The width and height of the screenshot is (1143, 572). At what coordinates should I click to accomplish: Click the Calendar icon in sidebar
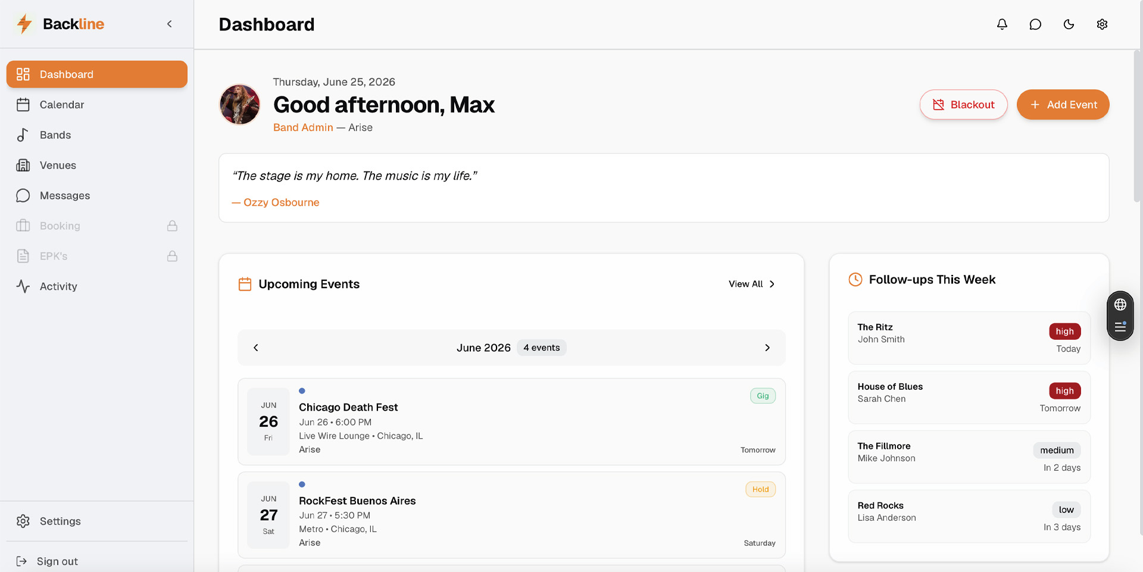coord(23,105)
